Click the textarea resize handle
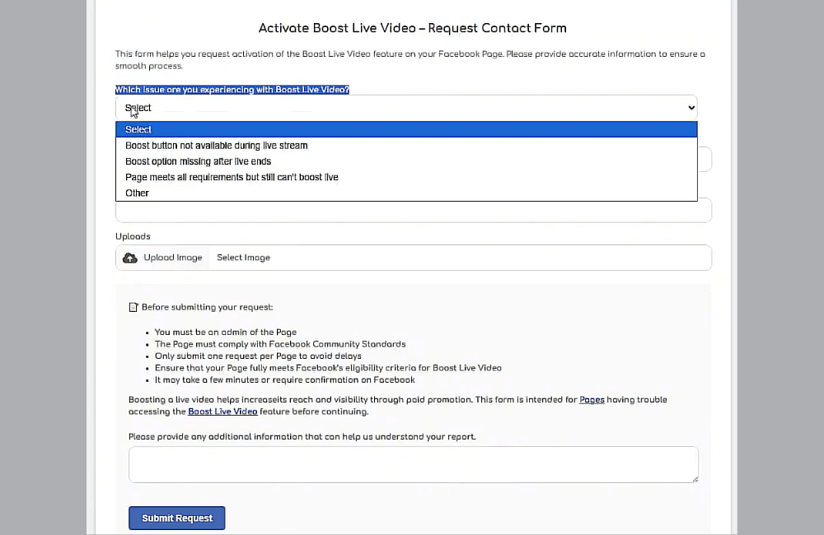The height and width of the screenshot is (535, 824). [695, 480]
